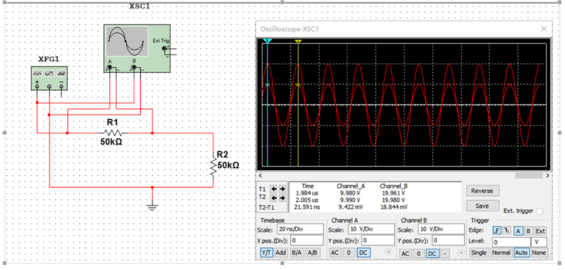Toggle Channel A AC coupling
This screenshot has width=565, height=270.
click(335, 252)
